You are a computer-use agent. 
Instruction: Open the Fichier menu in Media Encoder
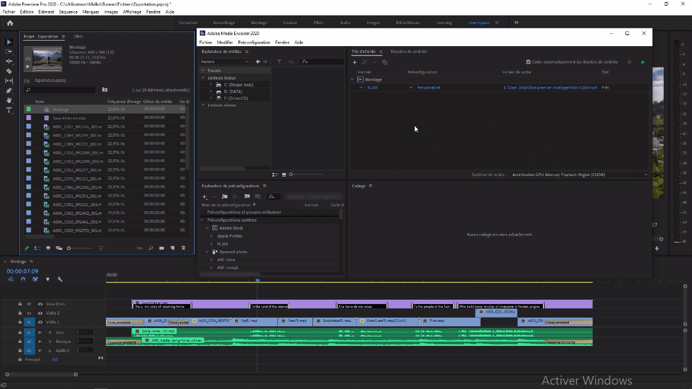click(205, 42)
